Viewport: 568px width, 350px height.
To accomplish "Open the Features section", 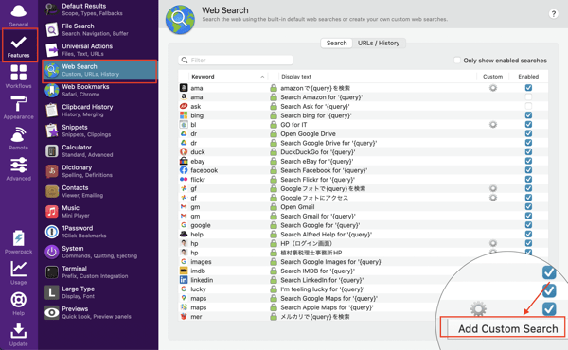I will [x=19, y=46].
